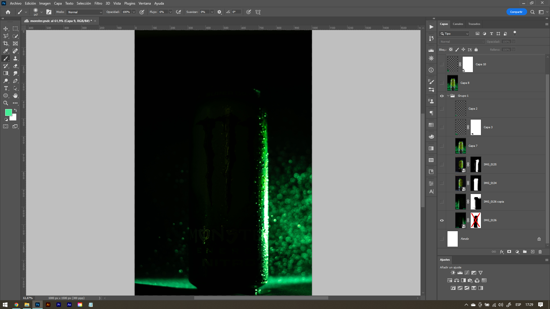Select the Clone Stamp tool
The image size is (550, 309).
[15, 58]
